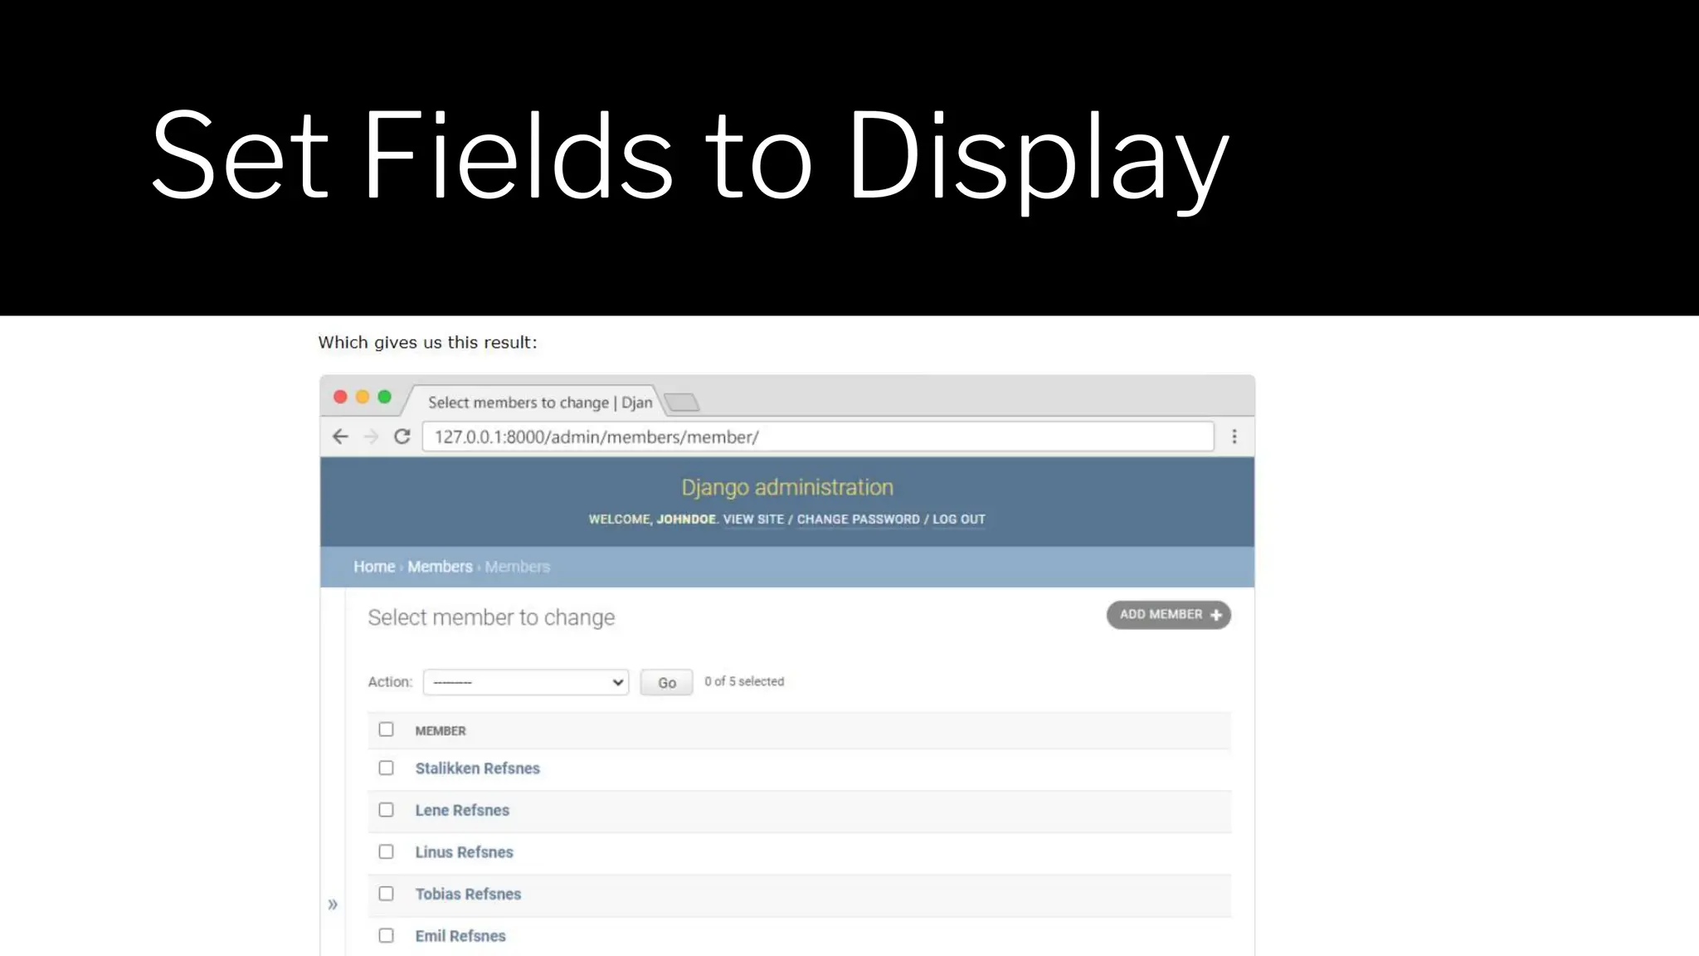This screenshot has width=1699, height=956.
Task: Open the Action dropdown
Action: [x=526, y=682]
